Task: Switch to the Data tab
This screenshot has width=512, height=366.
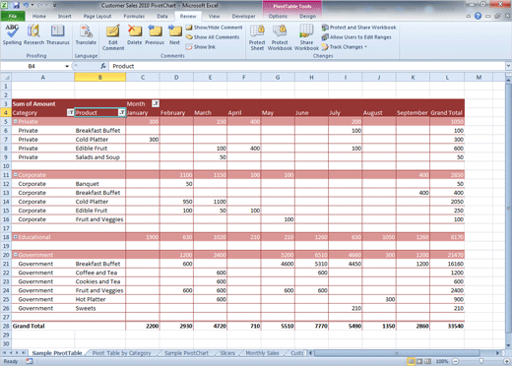Action: pyautogui.click(x=162, y=16)
